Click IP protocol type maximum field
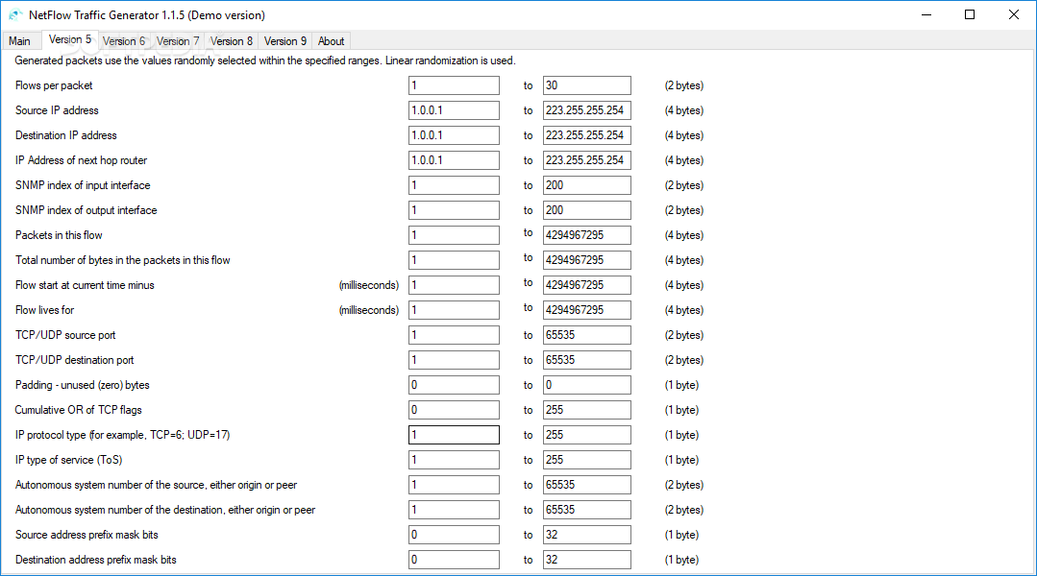Screen dimensions: 1037x576 coord(586,435)
